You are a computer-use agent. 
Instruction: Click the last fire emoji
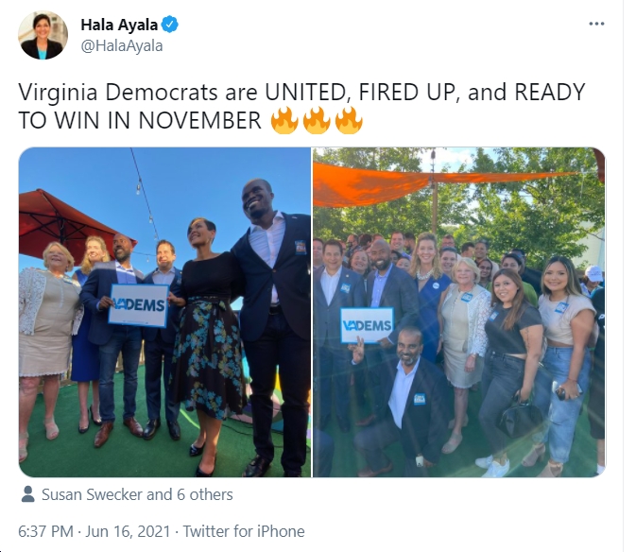[349, 120]
